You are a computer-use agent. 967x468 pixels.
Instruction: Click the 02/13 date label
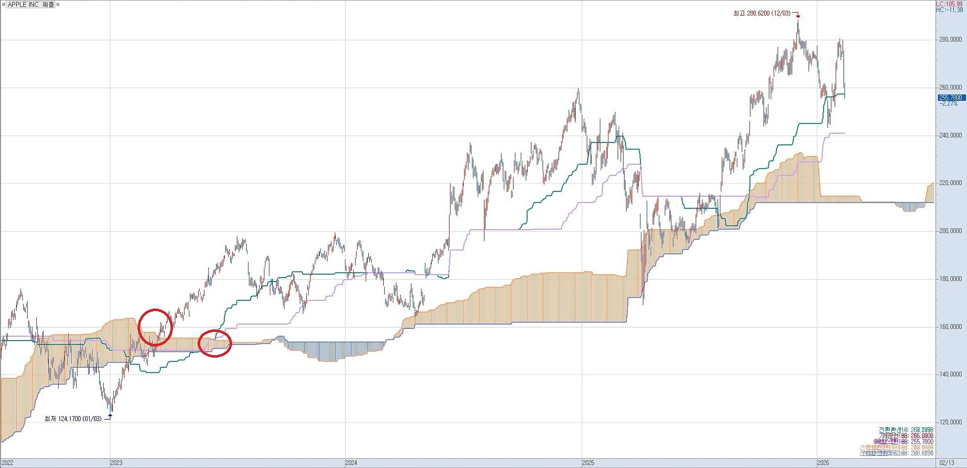(946, 463)
